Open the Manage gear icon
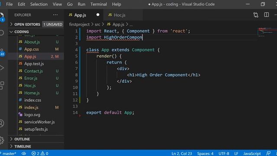 pyautogui.click(x=2, y=140)
